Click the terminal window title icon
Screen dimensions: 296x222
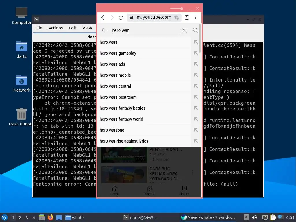[36, 19]
